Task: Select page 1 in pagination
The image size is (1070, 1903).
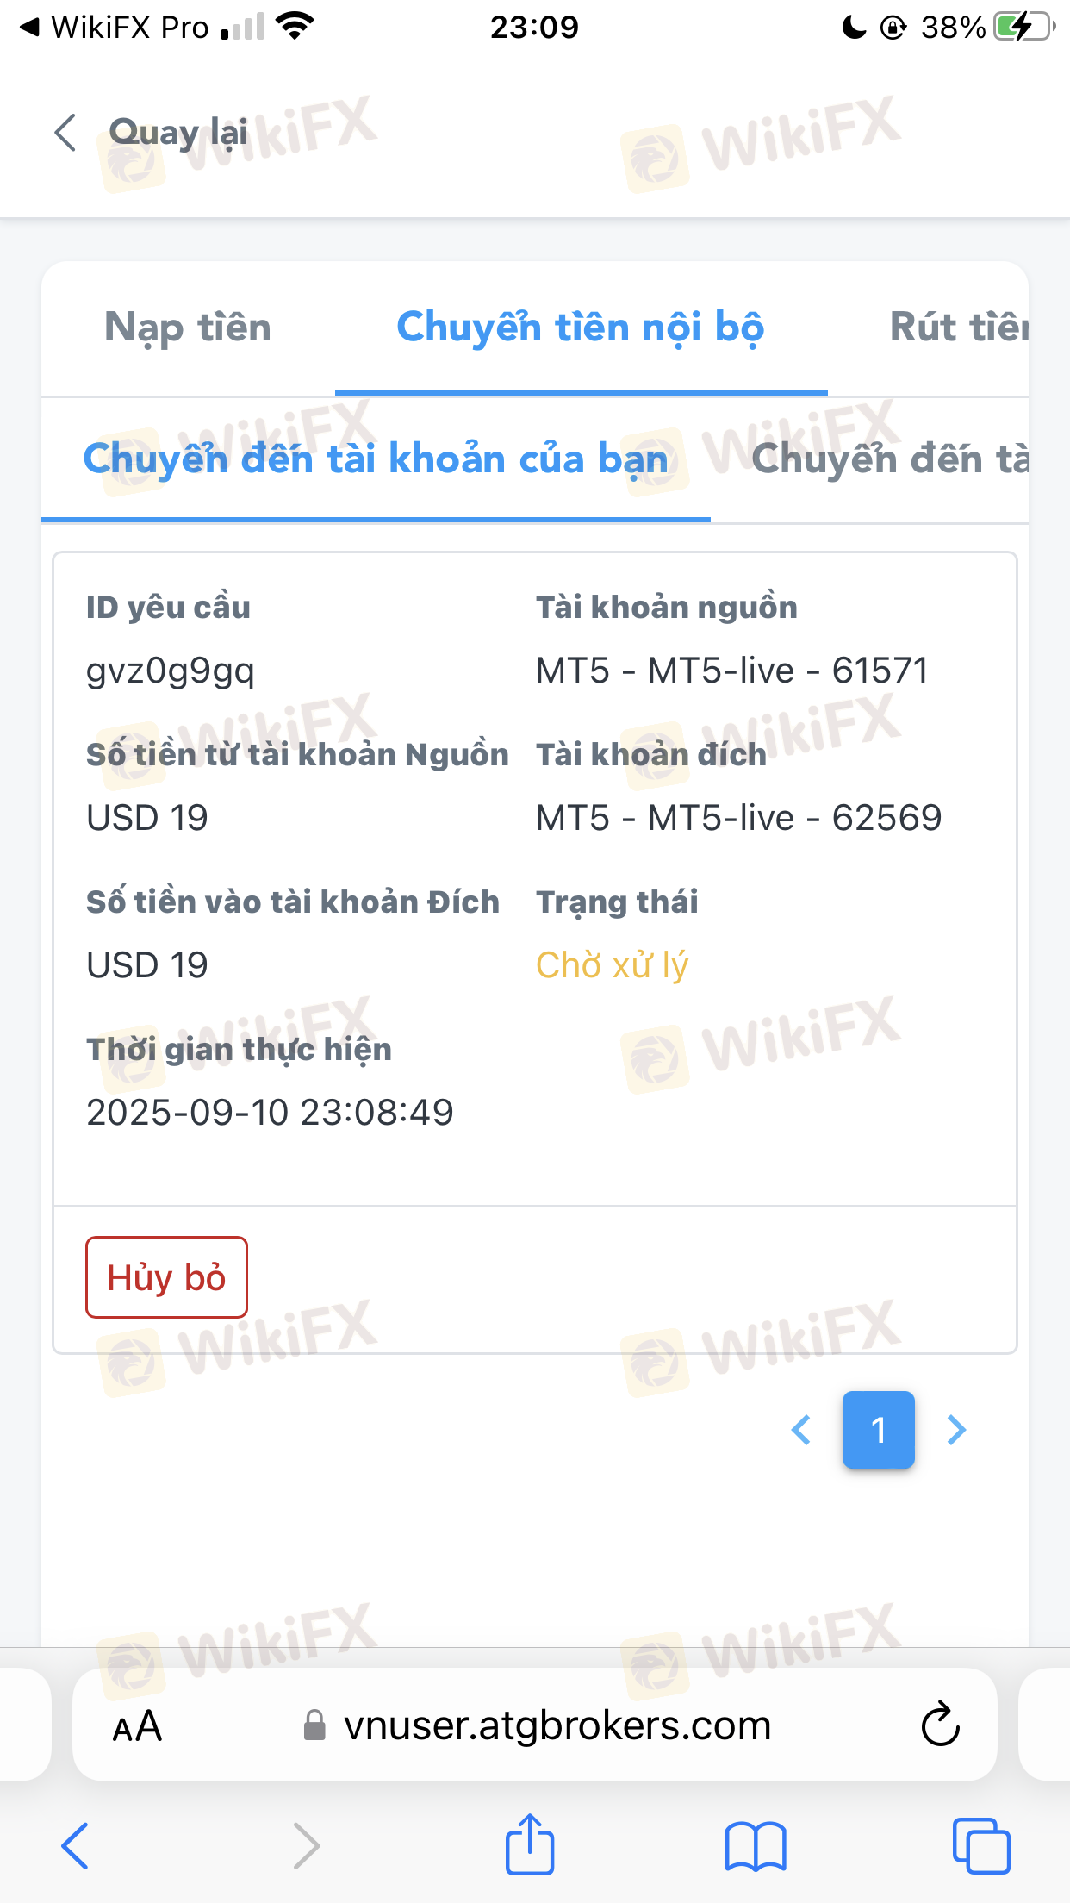Action: coord(878,1430)
